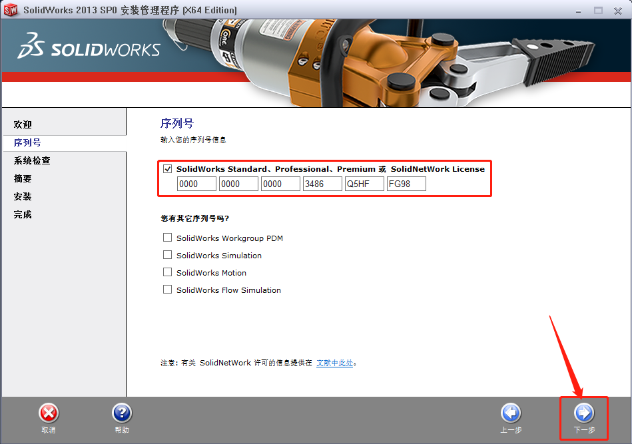The width and height of the screenshot is (632, 444).
Task: Open the 系统检查 step in the sidebar
Action: 32,160
